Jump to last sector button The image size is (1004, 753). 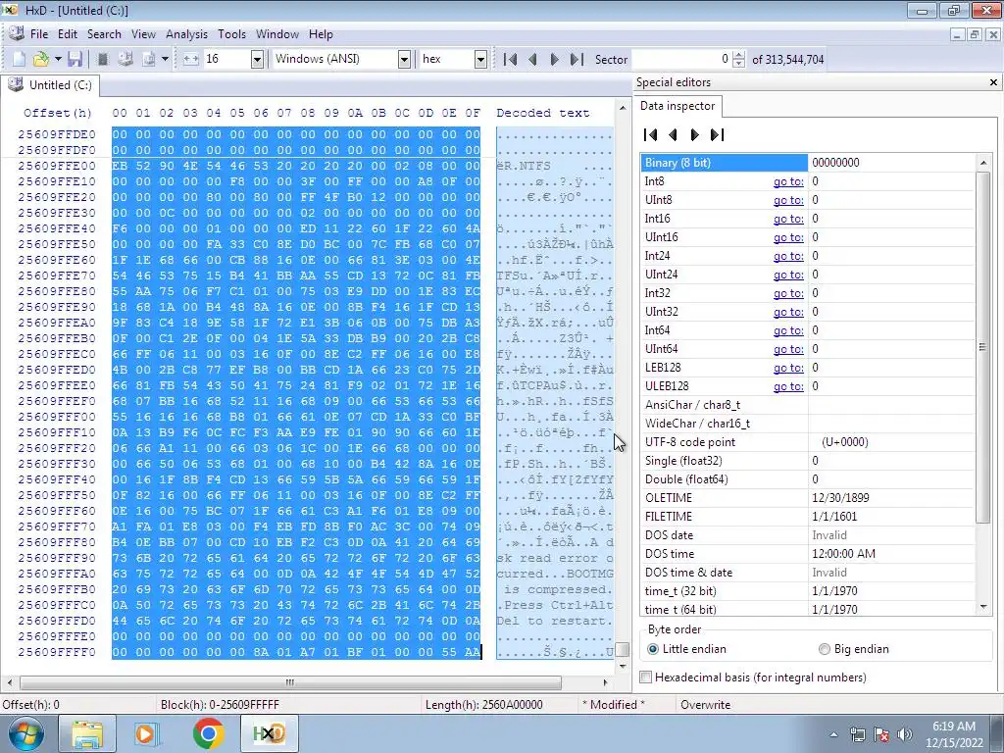[577, 60]
